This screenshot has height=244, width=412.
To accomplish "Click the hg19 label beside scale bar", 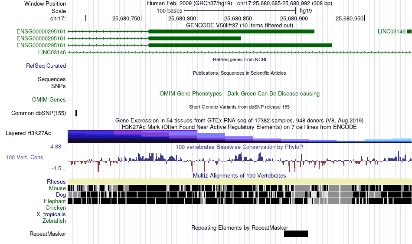I will point(306,11).
